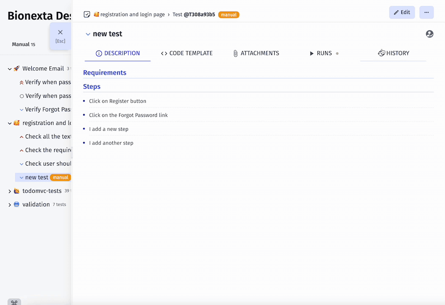Click the priority icon beside Verify Forgot Pas
The width and height of the screenshot is (445, 305).
(x=22, y=110)
